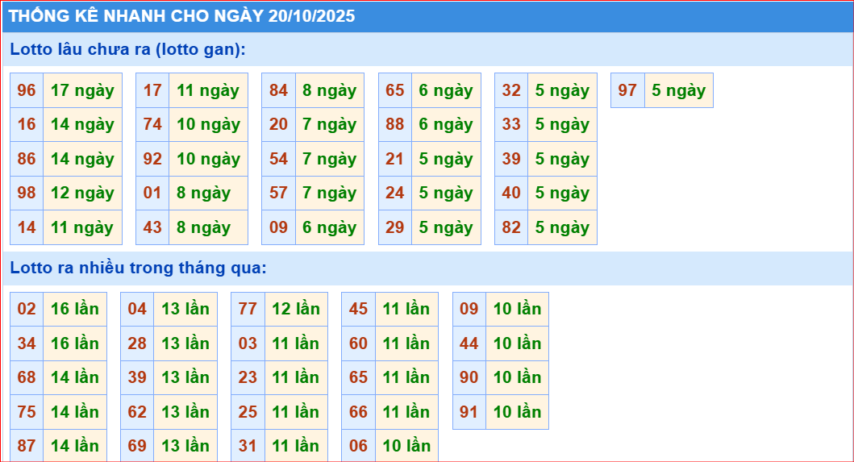Image resolution: width=854 pixels, height=462 pixels.
Task: Click number 09 with 6 ngày
Action: point(278,227)
